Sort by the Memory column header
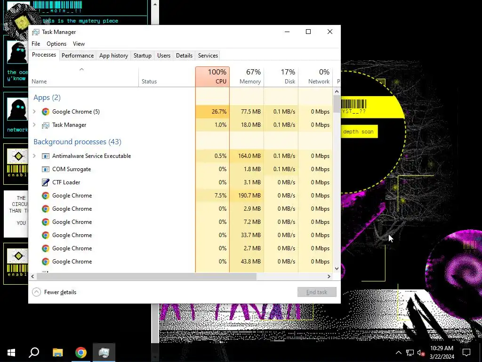This screenshot has height=362, width=482. point(247,77)
